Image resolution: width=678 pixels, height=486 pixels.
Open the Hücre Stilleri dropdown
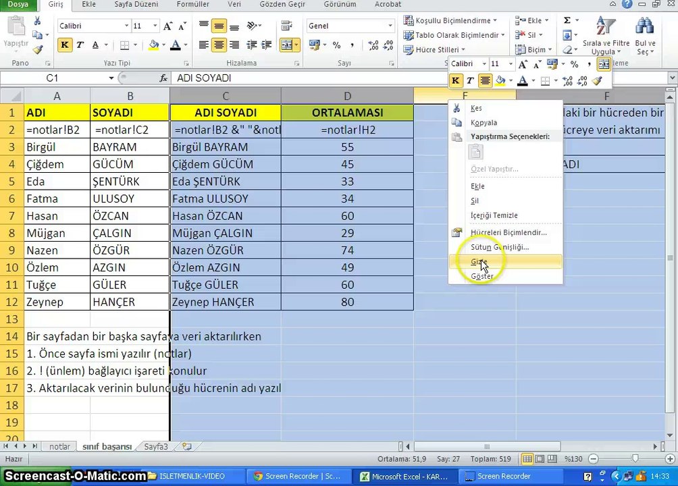coord(434,50)
